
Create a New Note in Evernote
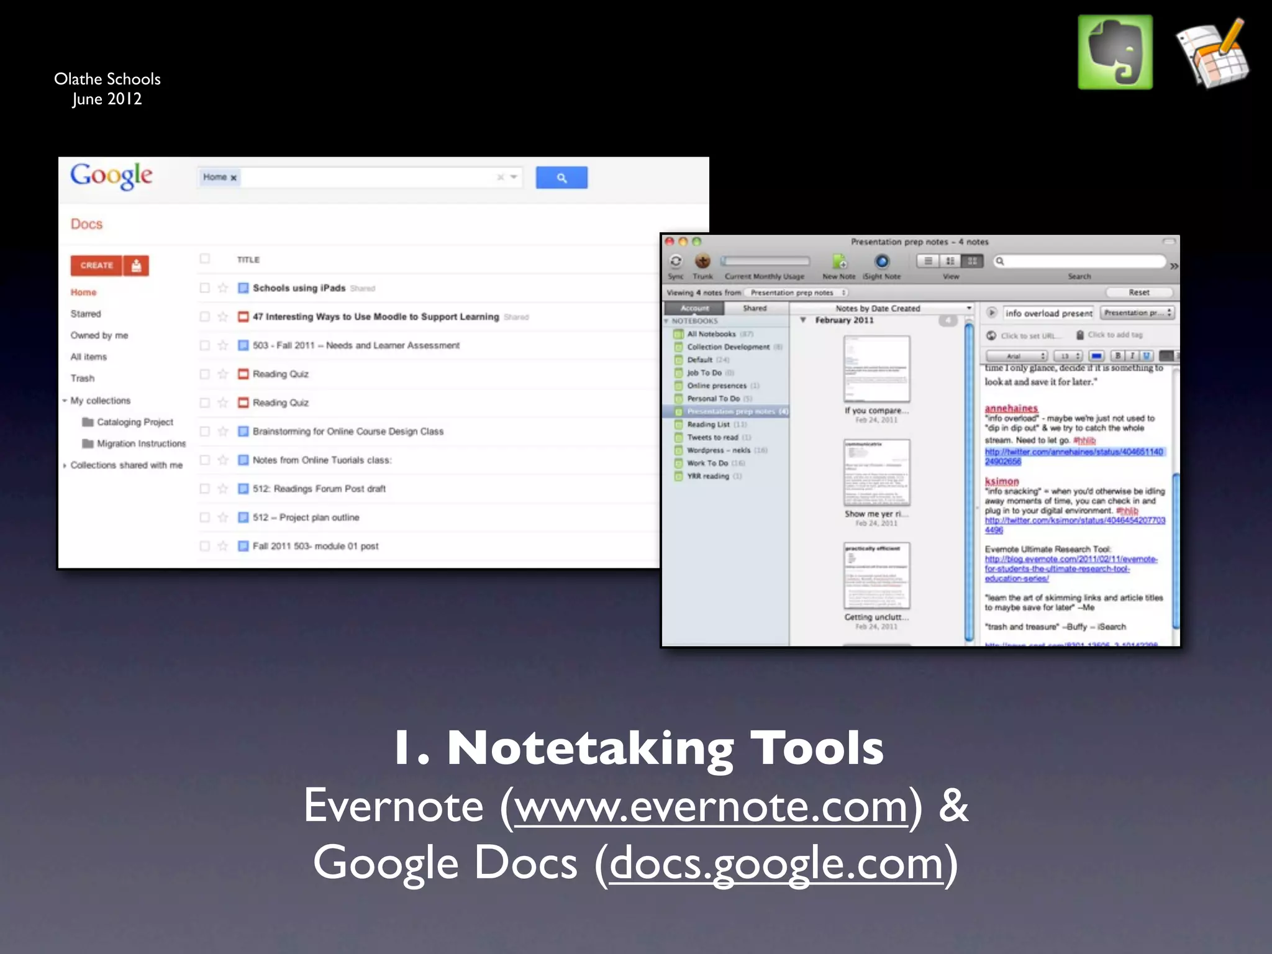tap(839, 261)
